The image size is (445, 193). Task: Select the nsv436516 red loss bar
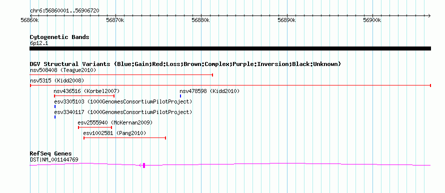coord(84,96)
